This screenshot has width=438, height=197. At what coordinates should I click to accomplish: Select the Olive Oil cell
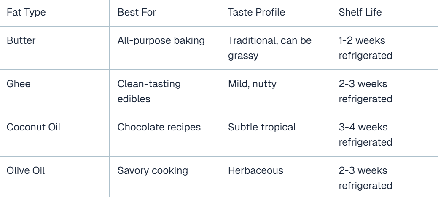coord(54,177)
